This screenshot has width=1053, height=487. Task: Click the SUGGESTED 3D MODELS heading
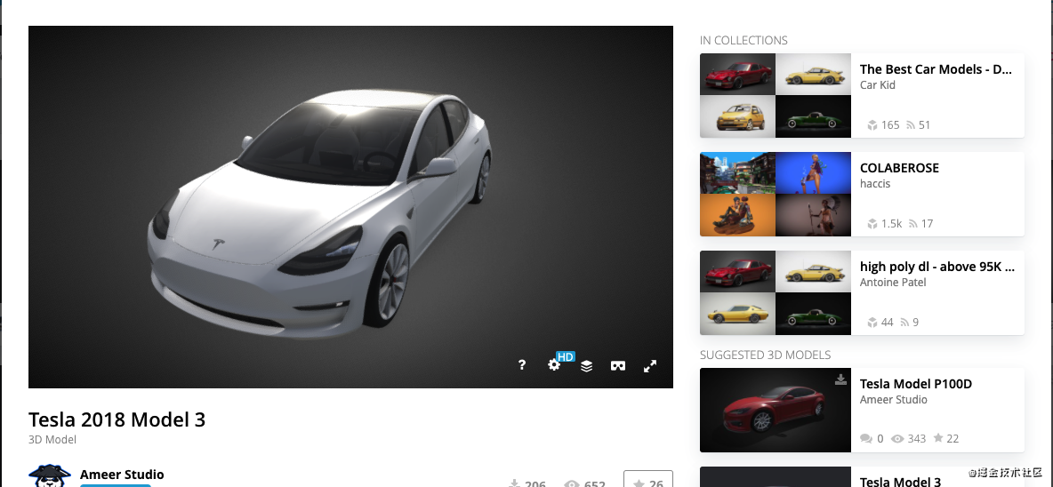[x=765, y=355]
